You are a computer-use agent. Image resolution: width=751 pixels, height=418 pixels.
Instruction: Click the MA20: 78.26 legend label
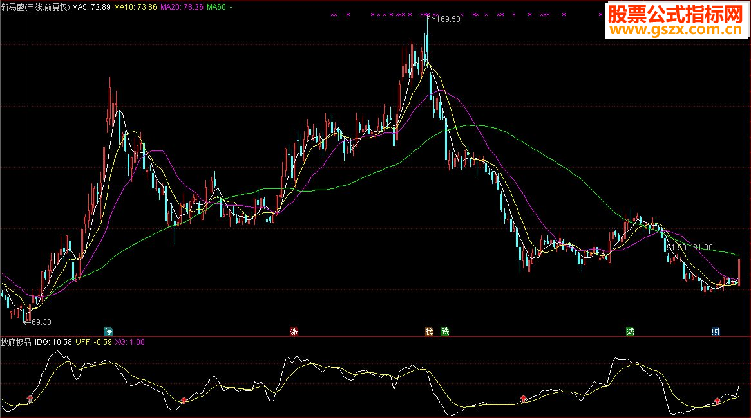182,7
